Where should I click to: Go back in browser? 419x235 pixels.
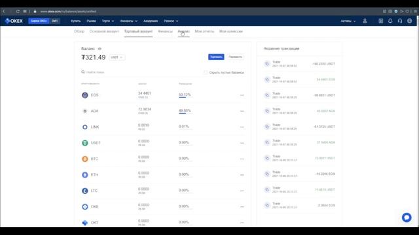(4, 11)
